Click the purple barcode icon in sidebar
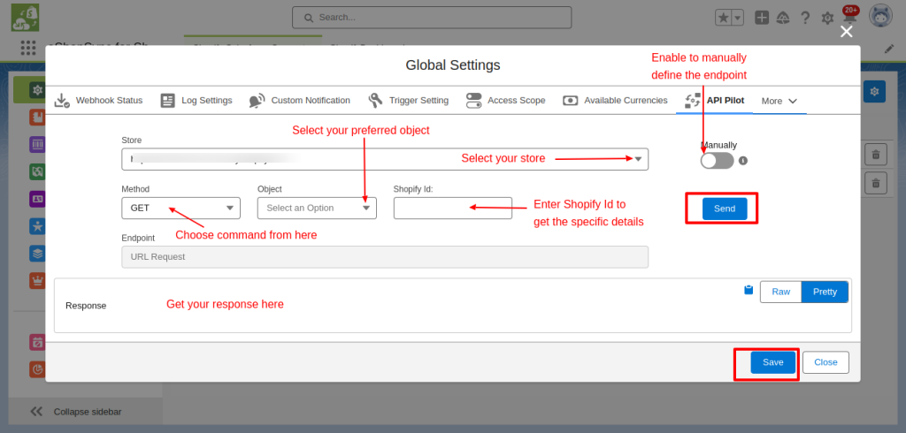906x433 pixels. pyautogui.click(x=37, y=144)
